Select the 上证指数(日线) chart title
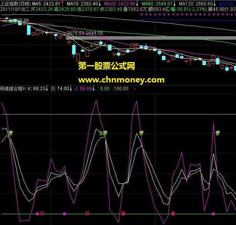236x225 pixels. click(x=15, y=3)
